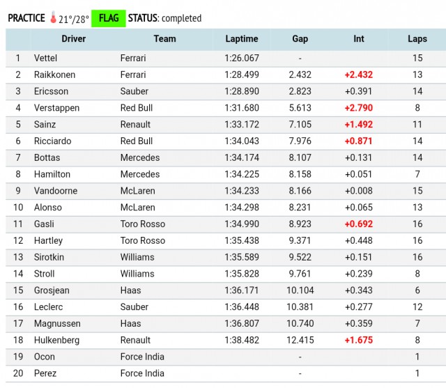Click Williams team in Stroll's row
Viewport: 446px width, 388px height.
point(137,274)
